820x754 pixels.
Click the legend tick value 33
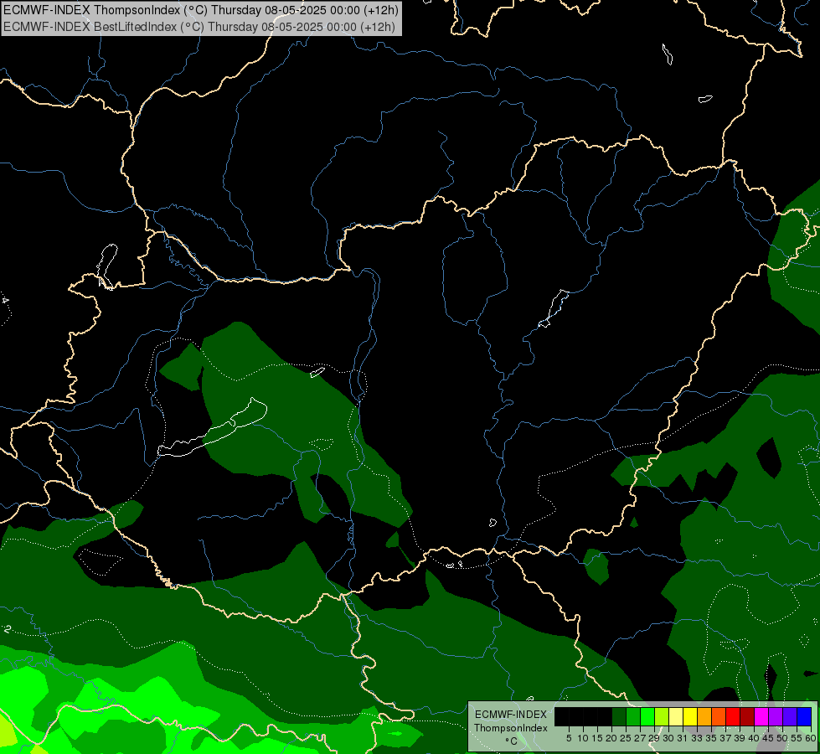click(x=697, y=738)
